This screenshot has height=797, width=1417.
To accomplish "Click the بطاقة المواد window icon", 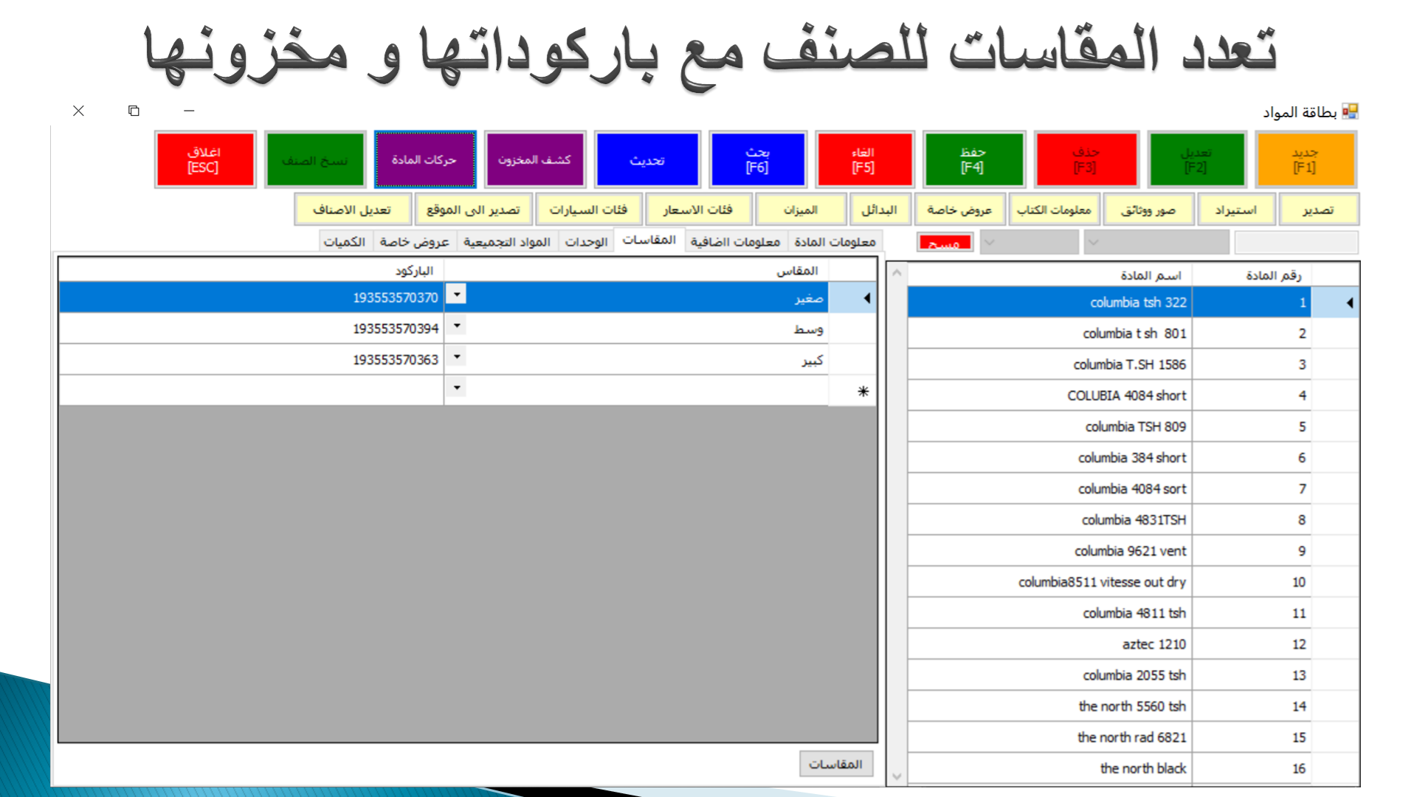I will point(1350,111).
